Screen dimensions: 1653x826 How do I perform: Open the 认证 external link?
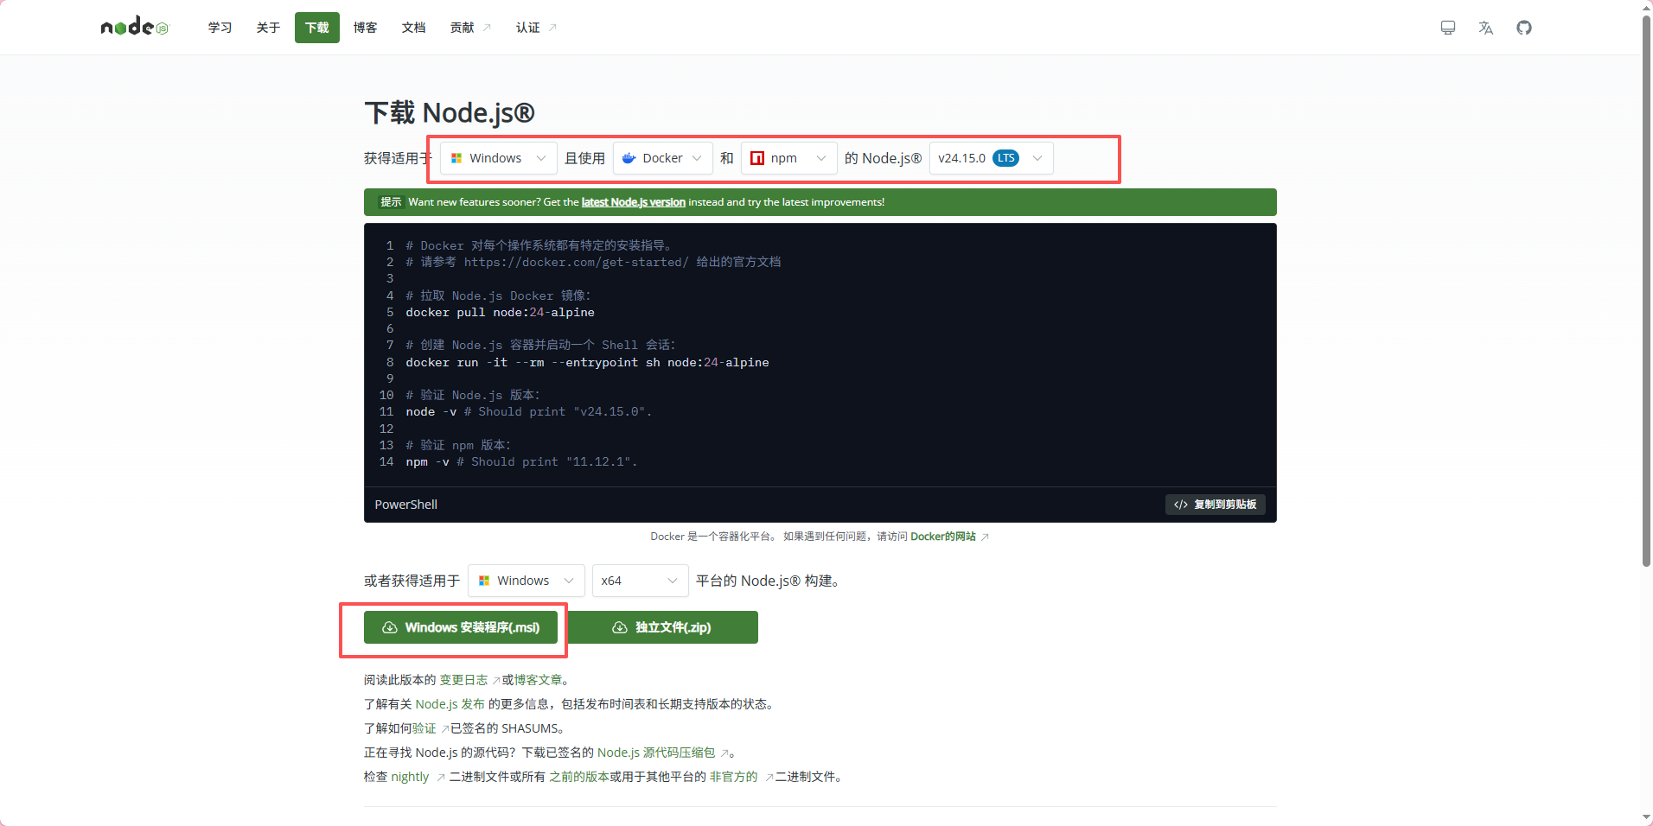[536, 28]
